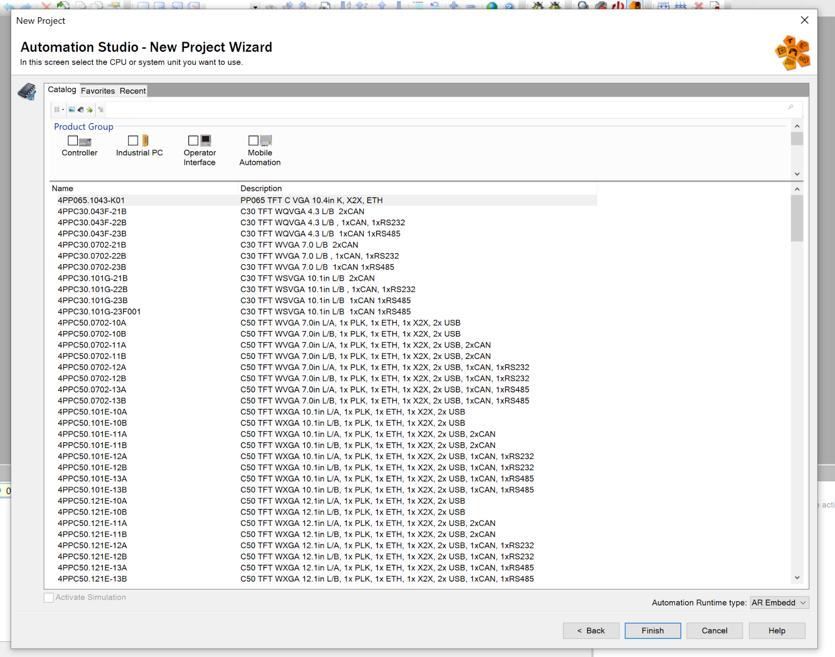835x657 pixels.
Task: Toggle the Activate Simulation checkbox
Action: pos(49,597)
